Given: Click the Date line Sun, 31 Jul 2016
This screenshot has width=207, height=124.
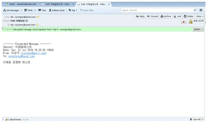Looking at the screenshot, I should tap(28, 50).
